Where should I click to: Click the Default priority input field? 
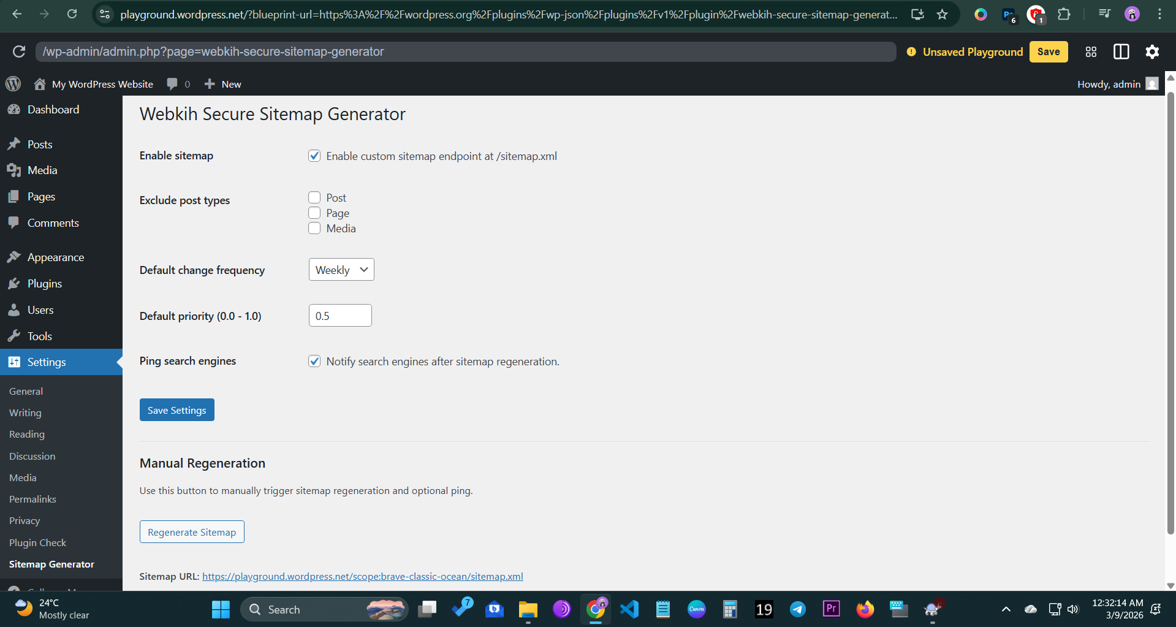pyautogui.click(x=340, y=316)
